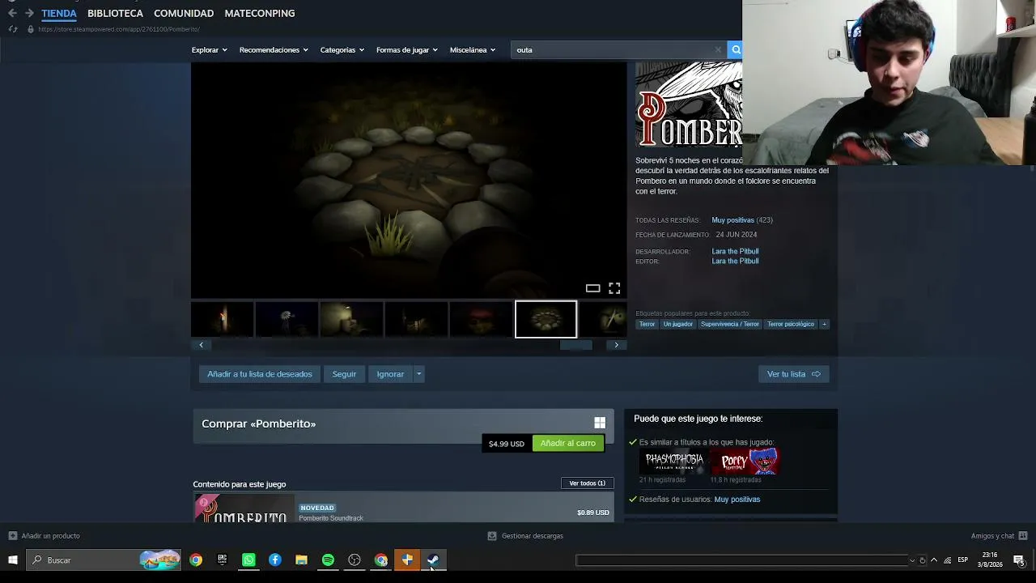Show hidden system tray icons
The height and width of the screenshot is (583, 1036).
pyautogui.click(x=934, y=560)
